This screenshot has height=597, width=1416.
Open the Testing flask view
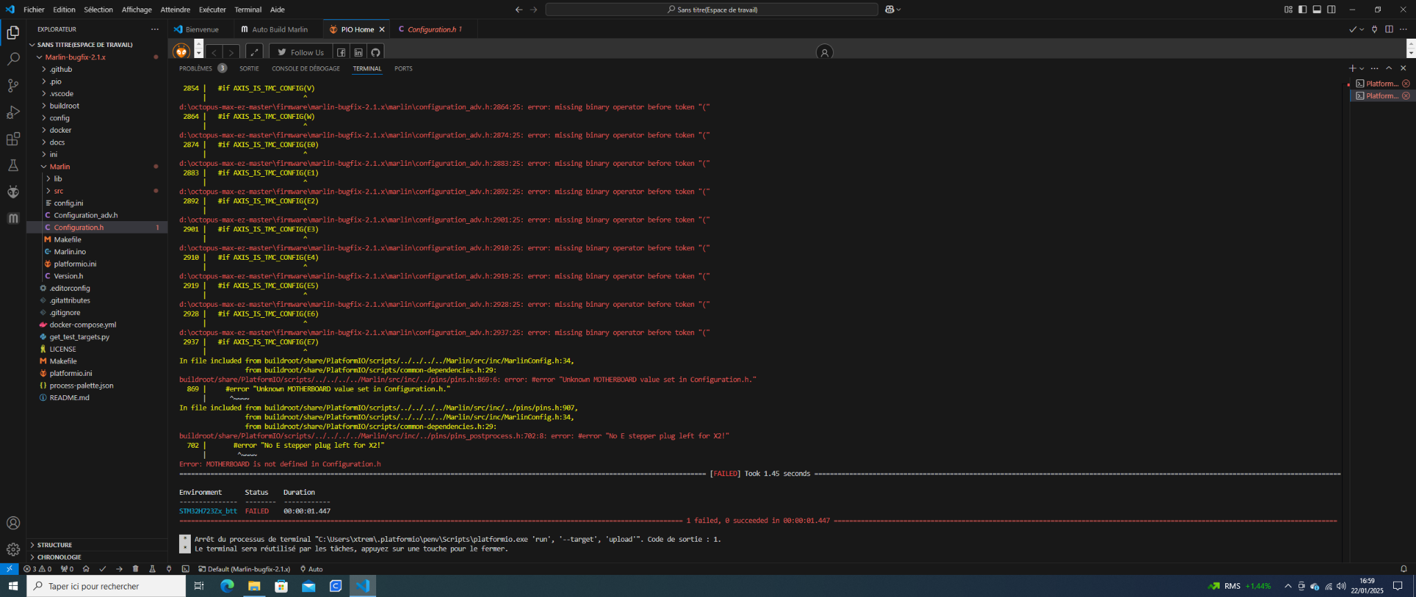[13, 166]
